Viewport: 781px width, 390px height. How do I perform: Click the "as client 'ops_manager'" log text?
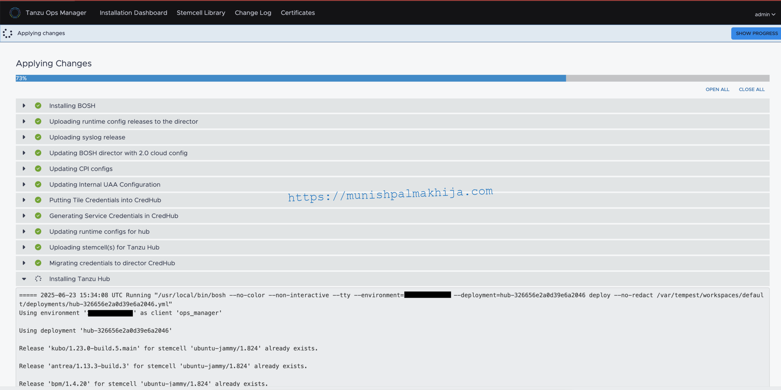(181, 313)
